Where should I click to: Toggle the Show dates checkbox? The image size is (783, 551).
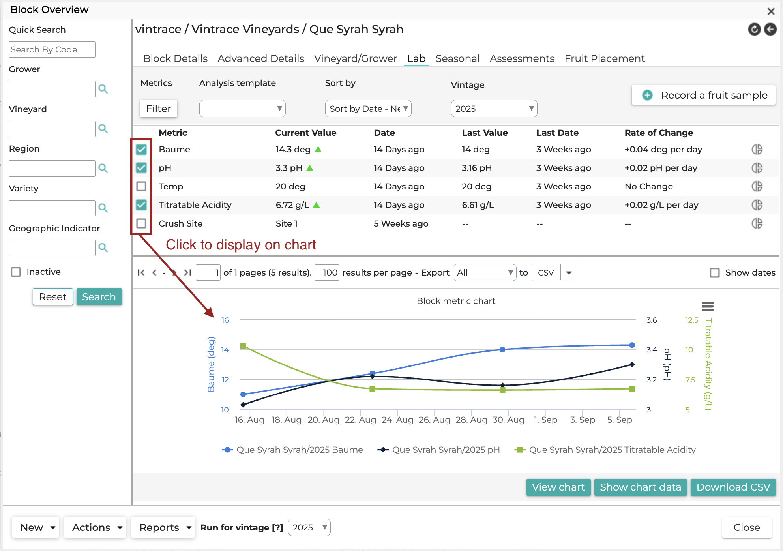click(x=715, y=273)
